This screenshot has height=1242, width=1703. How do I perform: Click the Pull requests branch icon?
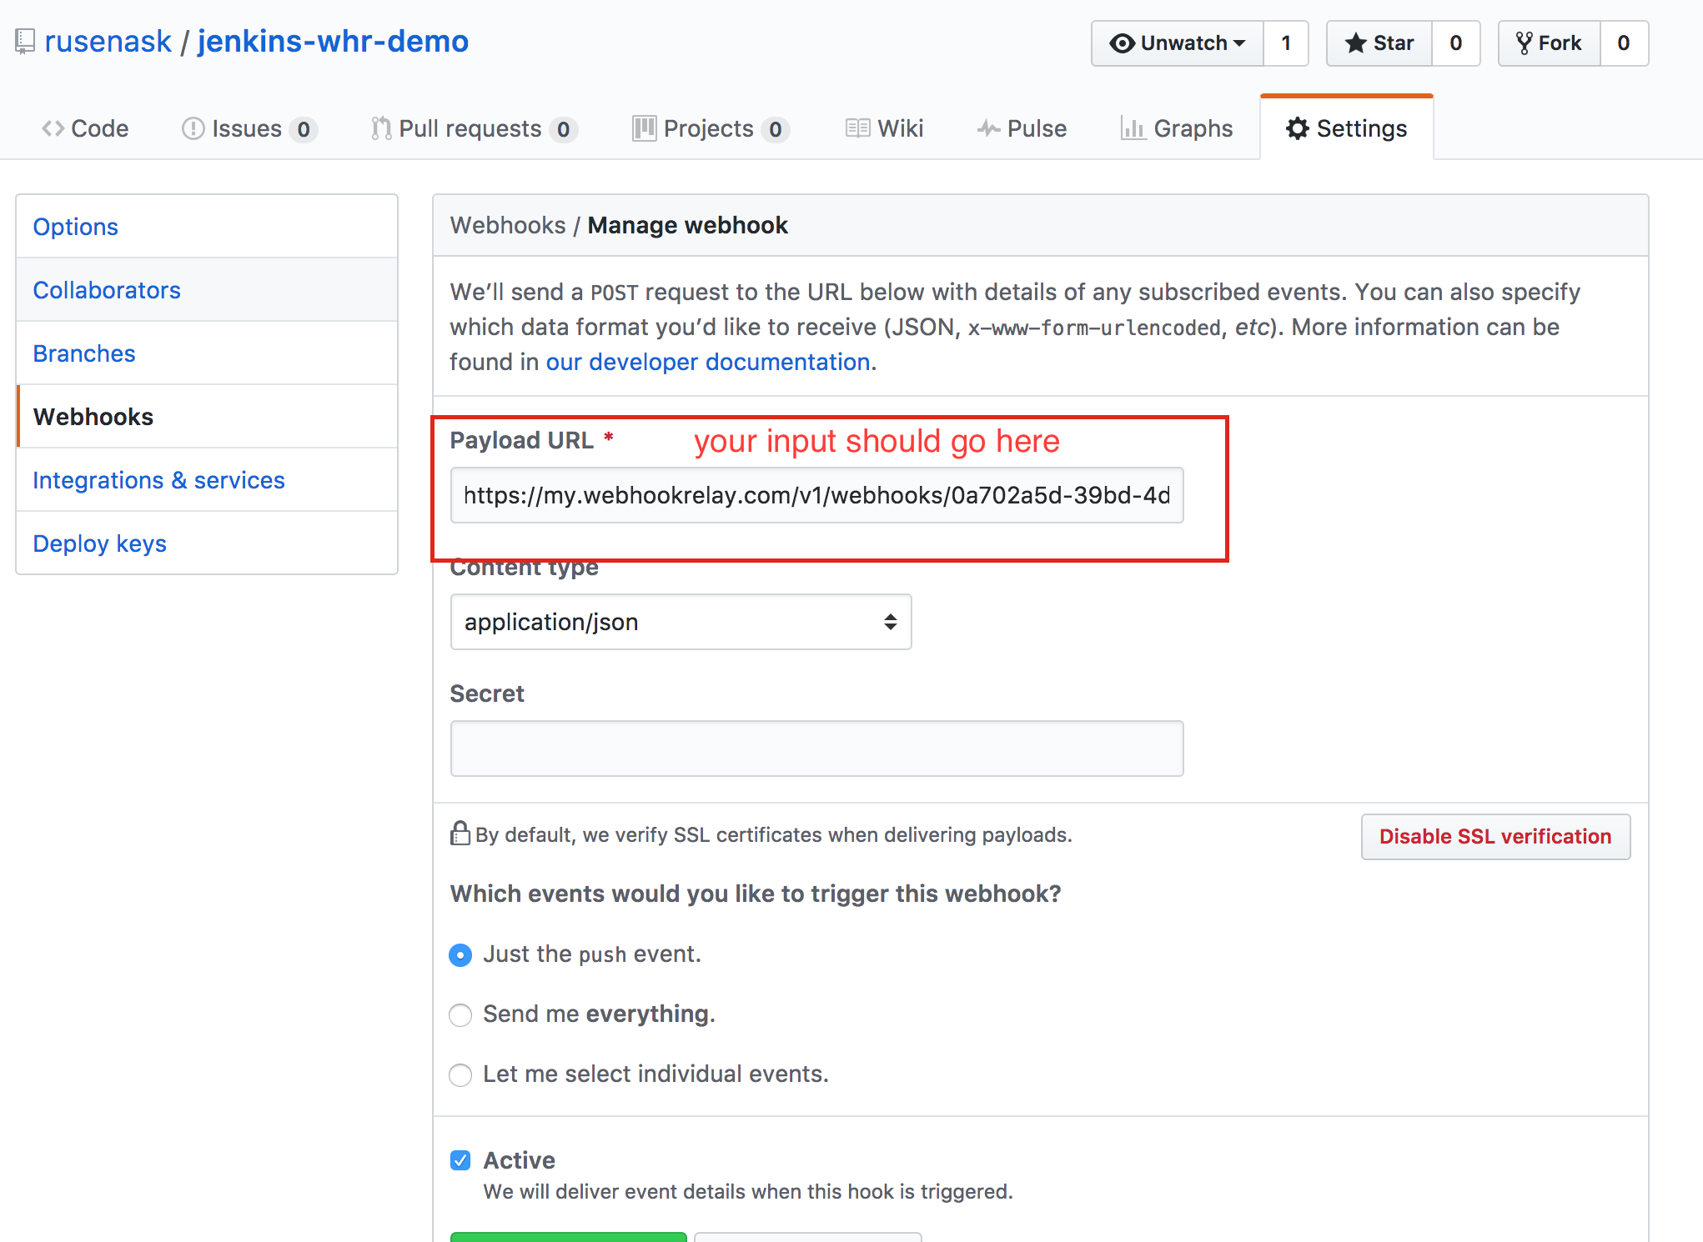[380, 128]
